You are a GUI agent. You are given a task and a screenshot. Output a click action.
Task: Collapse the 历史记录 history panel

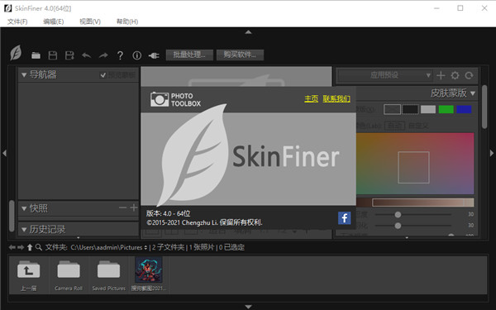tap(24, 230)
